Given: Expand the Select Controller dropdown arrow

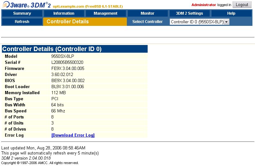Looking at the screenshot, I should [x=226, y=22].
